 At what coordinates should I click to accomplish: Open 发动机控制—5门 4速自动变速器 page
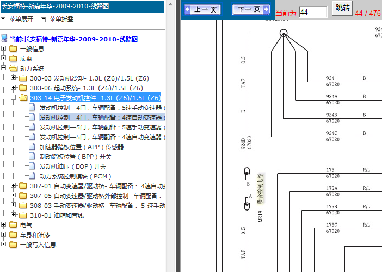(102, 137)
